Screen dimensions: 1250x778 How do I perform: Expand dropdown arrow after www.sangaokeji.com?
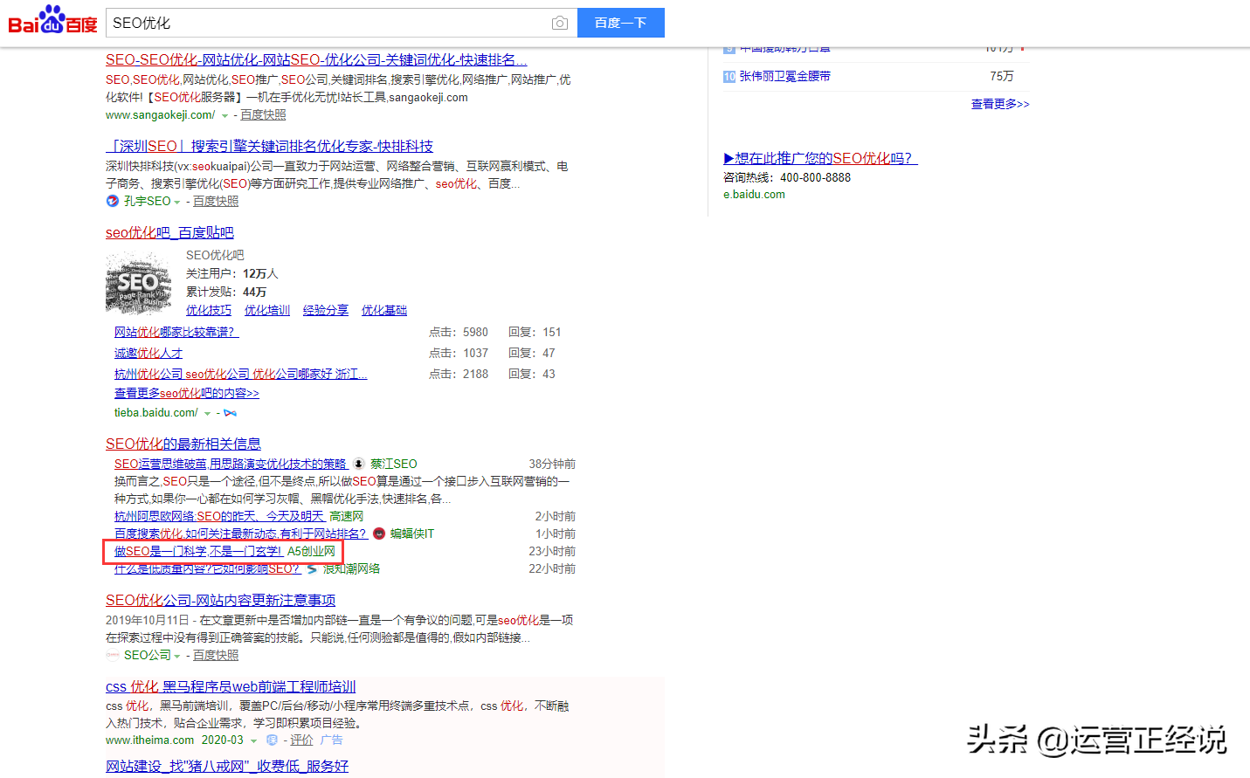(x=224, y=116)
